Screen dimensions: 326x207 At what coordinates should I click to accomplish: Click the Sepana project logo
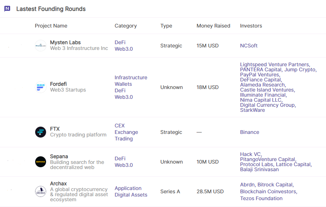pyautogui.click(x=41, y=162)
